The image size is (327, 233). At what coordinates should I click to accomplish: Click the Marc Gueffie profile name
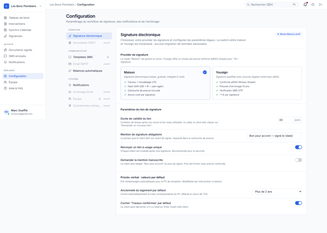(x=19, y=110)
